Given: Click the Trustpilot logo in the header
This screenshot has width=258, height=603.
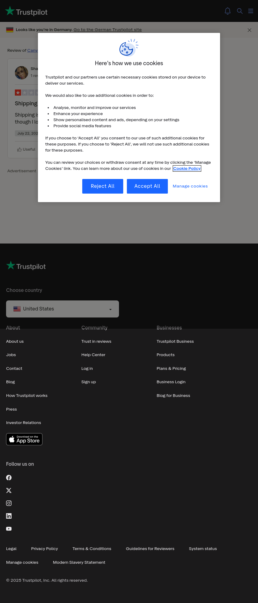Looking at the screenshot, I should pos(26,11).
